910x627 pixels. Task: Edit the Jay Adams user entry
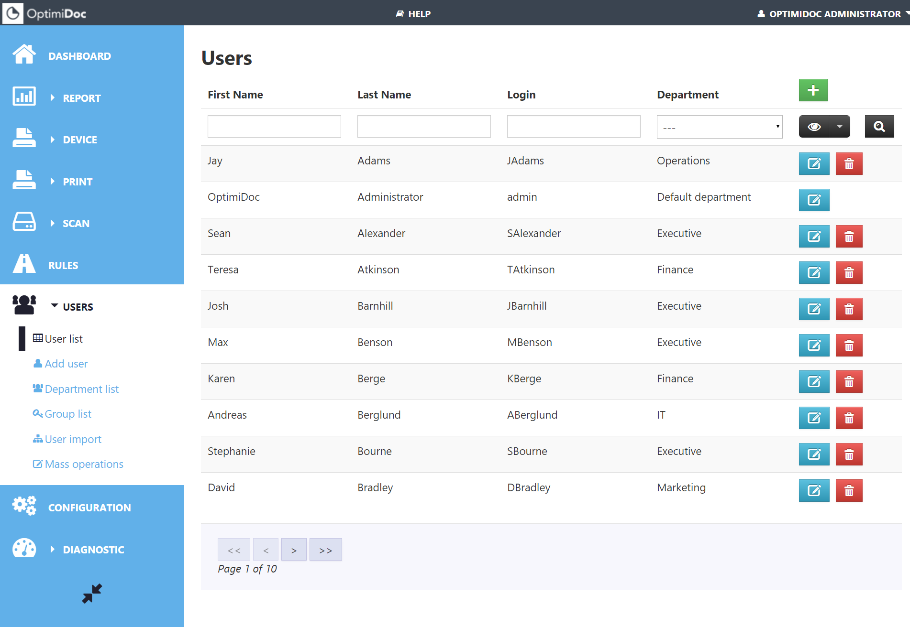(813, 164)
